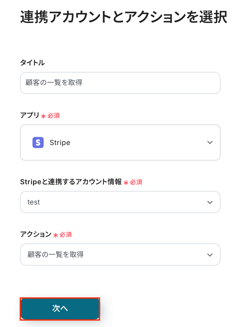Click the red asterisk beside アプリ
This screenshot has height=327, width=238.
pos(43,116)
